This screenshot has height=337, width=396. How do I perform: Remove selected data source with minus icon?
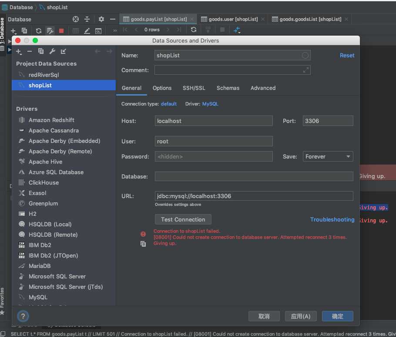click(x=30, y=51)
